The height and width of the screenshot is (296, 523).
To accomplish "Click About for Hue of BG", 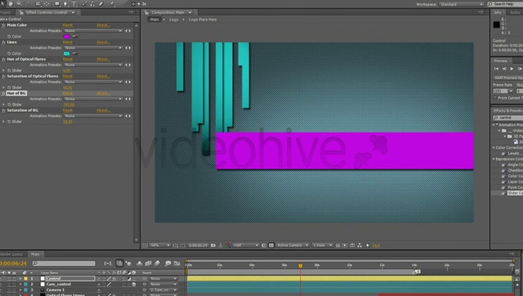I will coord(103,93).
